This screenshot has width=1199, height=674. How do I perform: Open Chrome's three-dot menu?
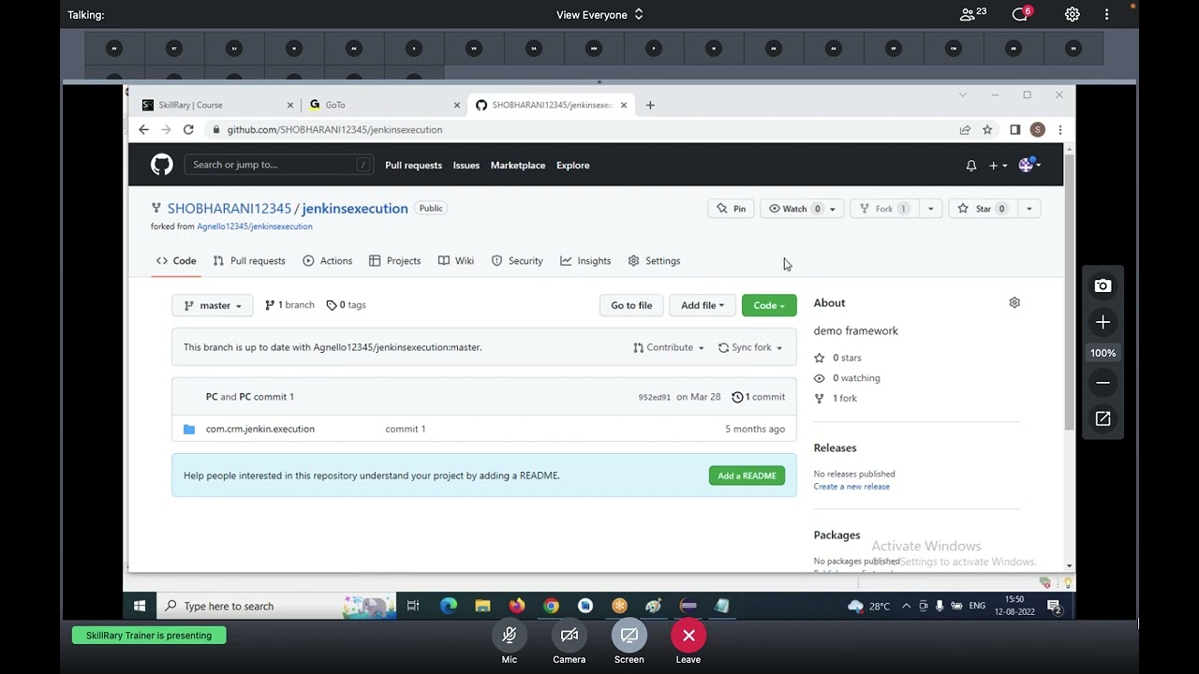click(1059, 130)
